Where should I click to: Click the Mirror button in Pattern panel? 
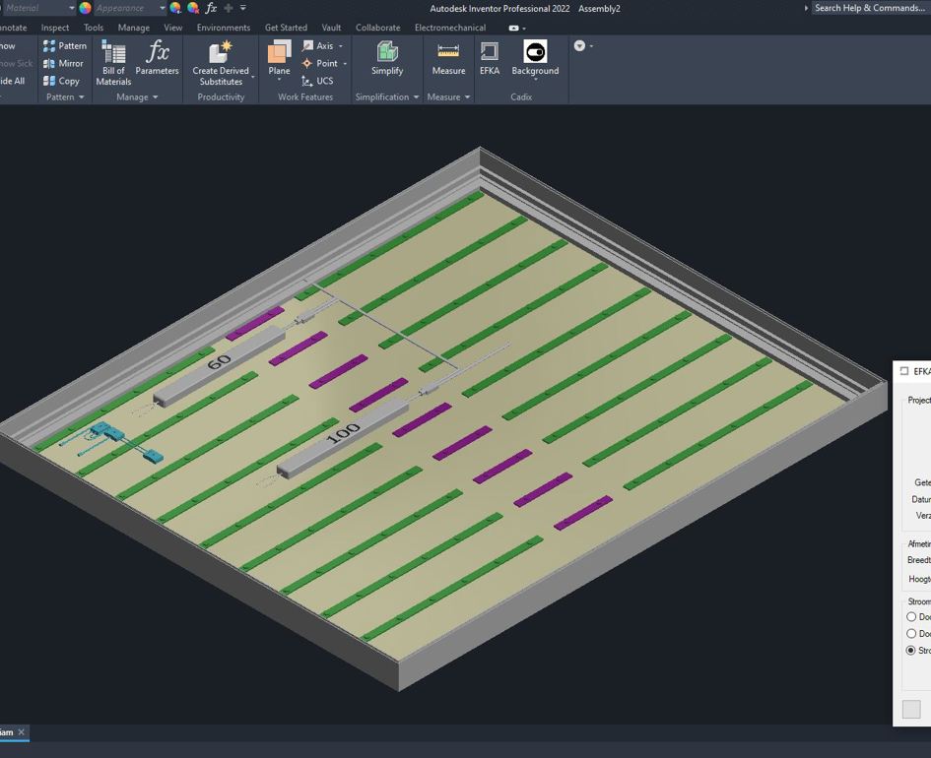pyautogui.click(x=64, y=63)
